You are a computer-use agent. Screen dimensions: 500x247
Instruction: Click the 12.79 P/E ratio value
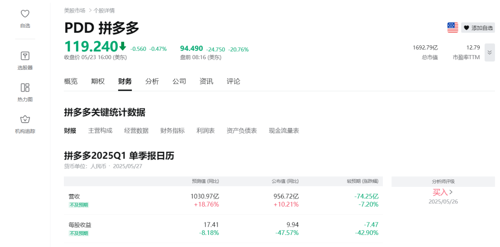473,48
